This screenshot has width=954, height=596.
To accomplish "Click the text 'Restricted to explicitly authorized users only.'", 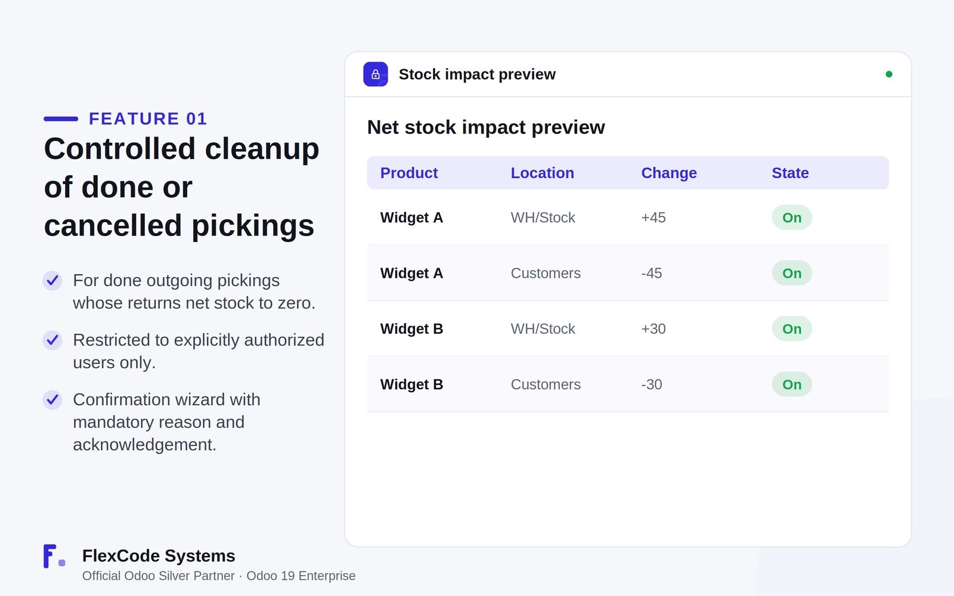I will [199, 351].
